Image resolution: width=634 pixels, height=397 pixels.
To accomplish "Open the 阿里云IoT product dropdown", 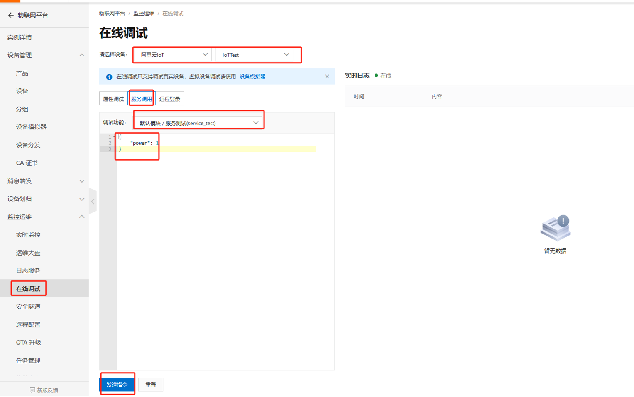I will click(x=173, y=55).
